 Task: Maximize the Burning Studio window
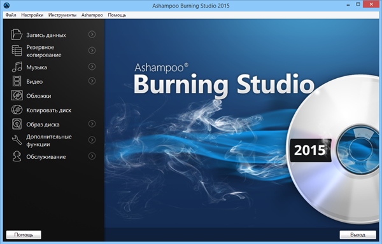[x=358, y=4]
